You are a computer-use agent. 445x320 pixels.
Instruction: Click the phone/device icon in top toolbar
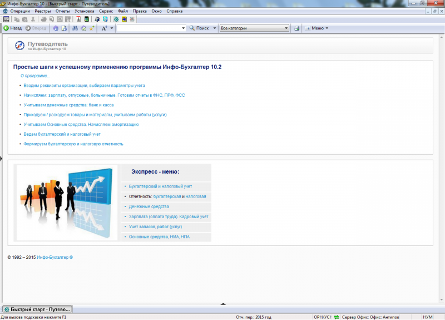click(x=97, y=19)
